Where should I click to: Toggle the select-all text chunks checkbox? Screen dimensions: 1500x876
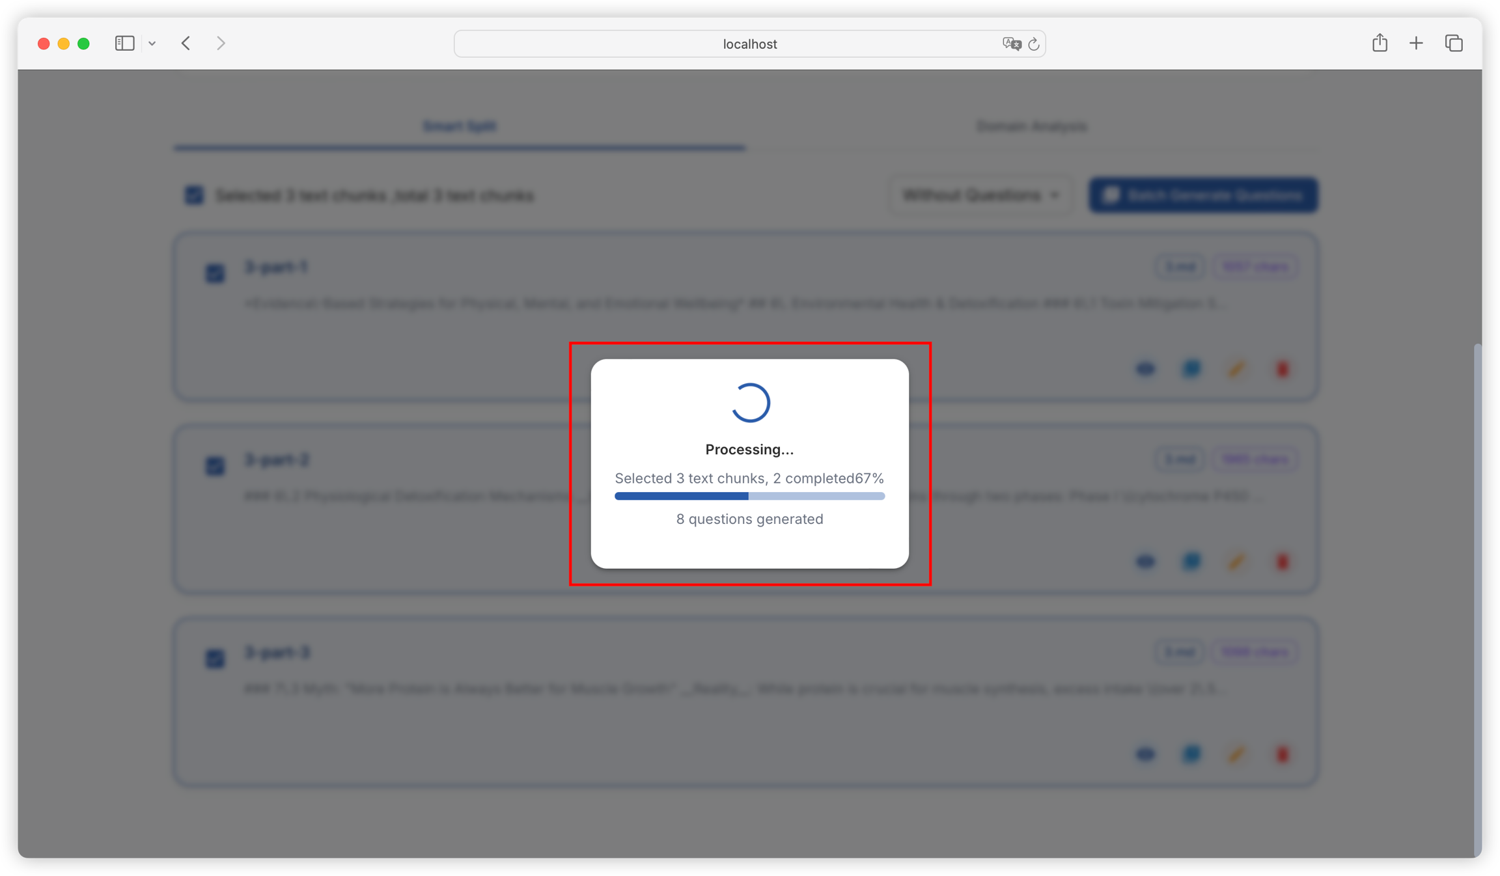[194, 195]
